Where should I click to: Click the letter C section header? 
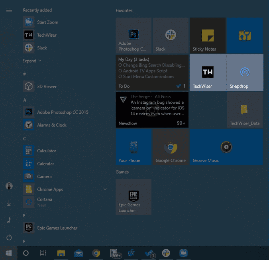click(25, 138)
